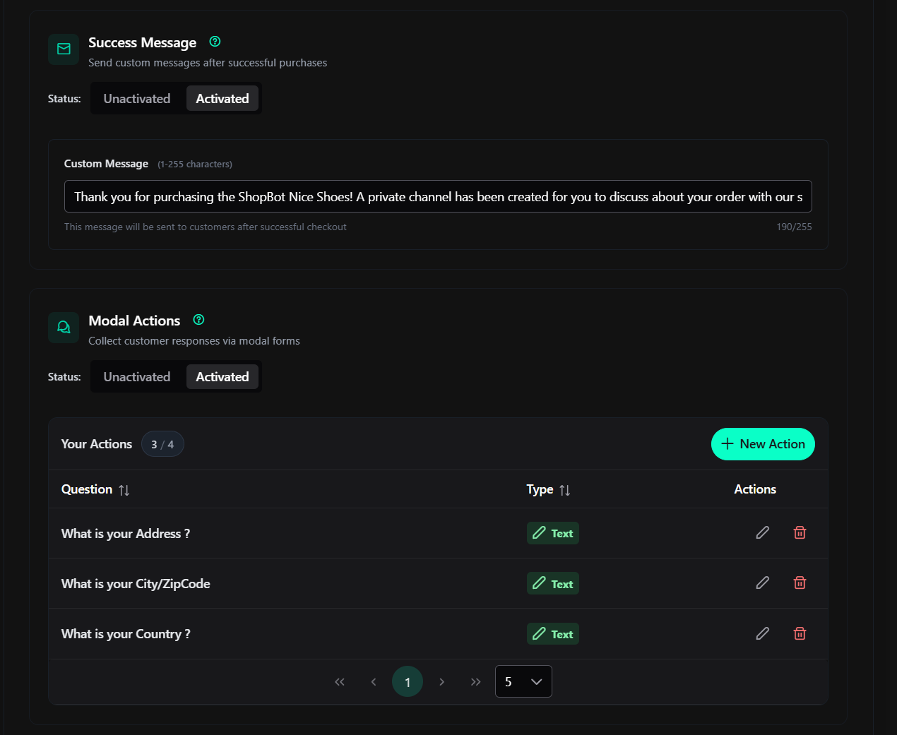Click the help icon beside Success Message
The height and width of the screenshot is (735, 897).
215,42
